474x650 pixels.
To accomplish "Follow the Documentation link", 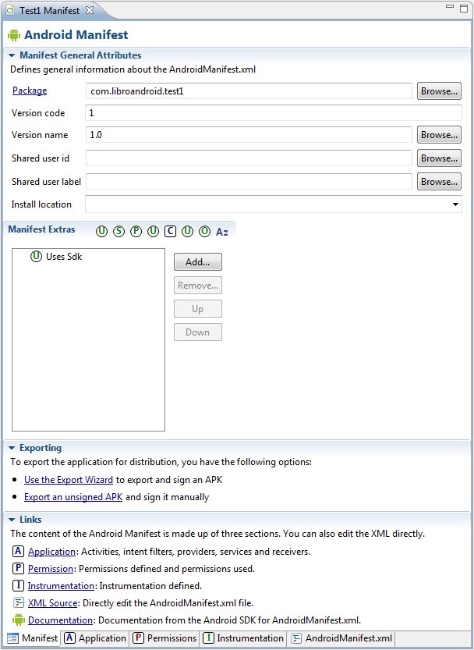I will 60,620.
